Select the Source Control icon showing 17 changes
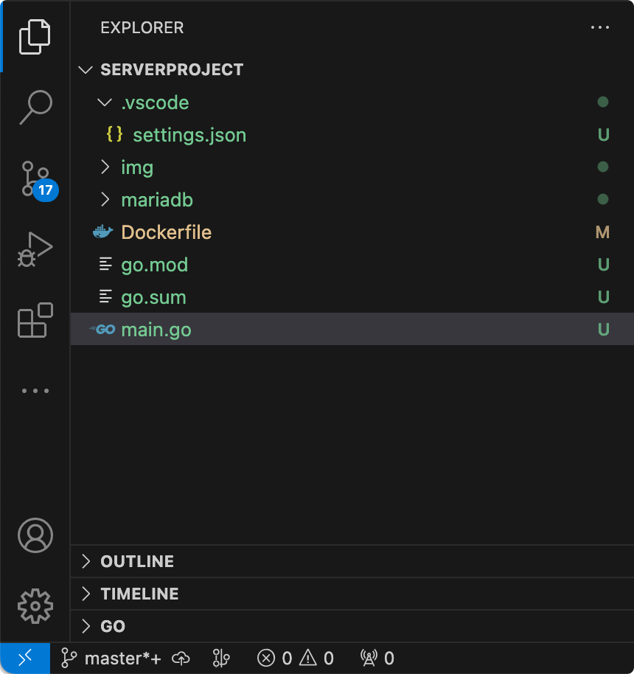The width and height of the screenshot is (634, 674). 34,177
